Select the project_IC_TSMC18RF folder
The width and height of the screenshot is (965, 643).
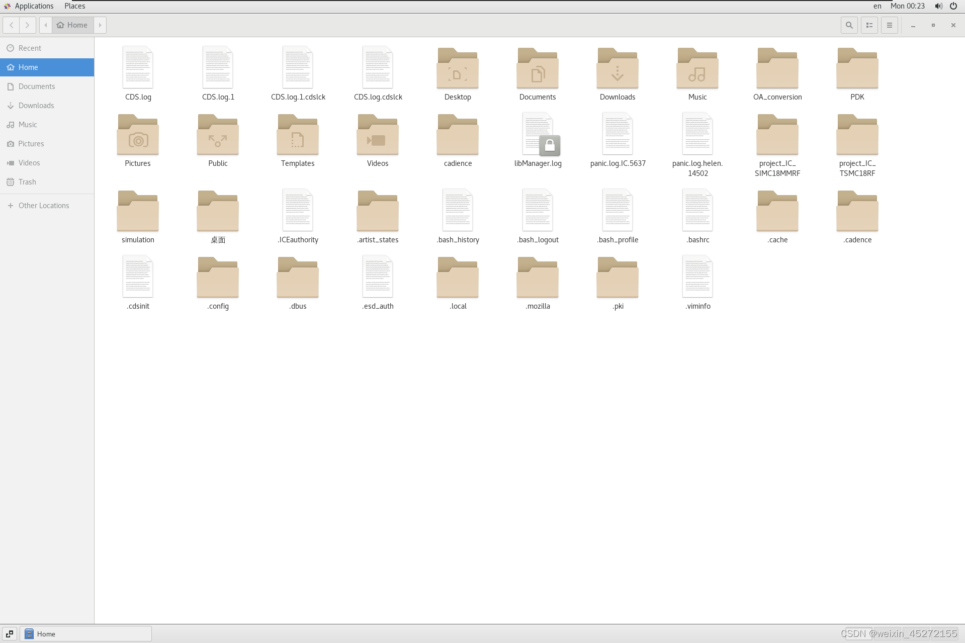[857, 135]
